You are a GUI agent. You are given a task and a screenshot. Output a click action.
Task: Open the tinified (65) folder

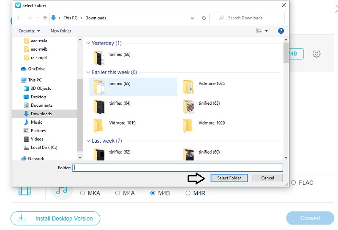point(120,84)
